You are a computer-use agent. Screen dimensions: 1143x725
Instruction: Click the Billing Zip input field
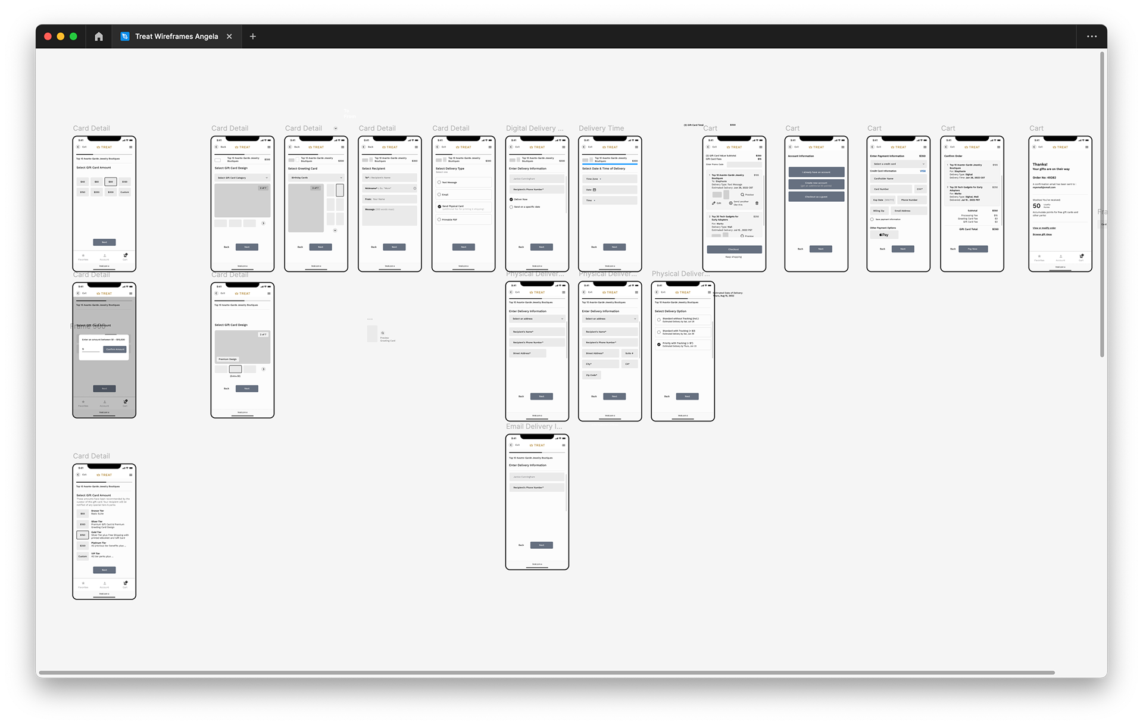[879, 211]
